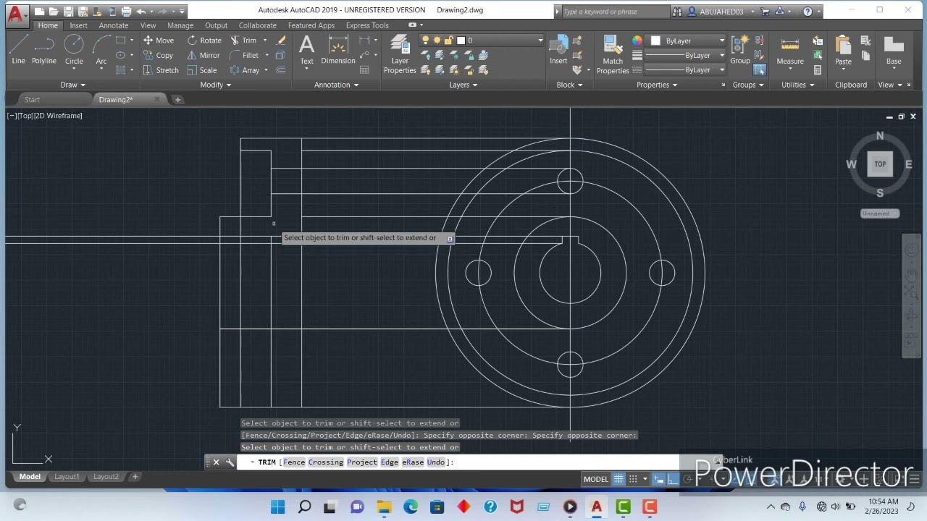
Task: Click the Group tool
Action: (740, 49)
